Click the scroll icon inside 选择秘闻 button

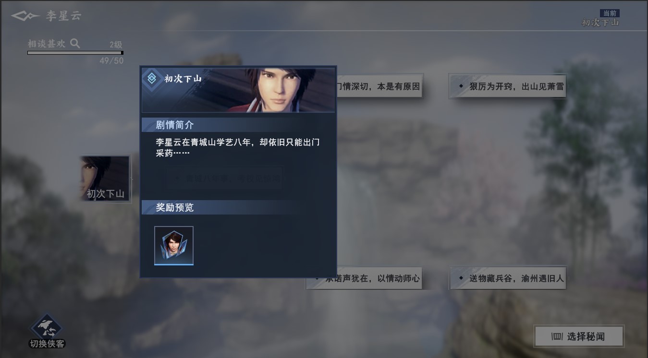pos(557,336)
